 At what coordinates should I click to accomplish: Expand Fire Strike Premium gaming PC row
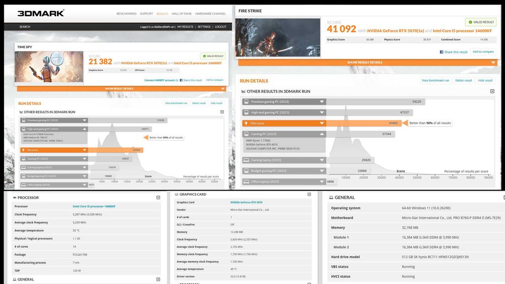pos(321,101)
